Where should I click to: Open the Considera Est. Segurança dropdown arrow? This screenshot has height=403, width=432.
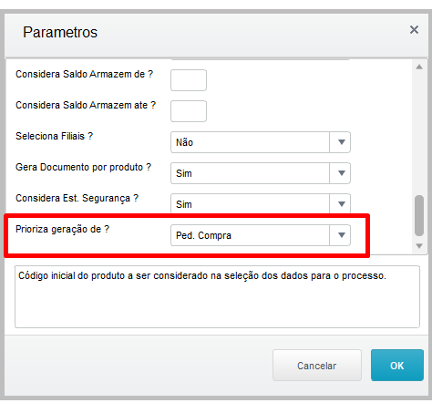click(341, 203)
